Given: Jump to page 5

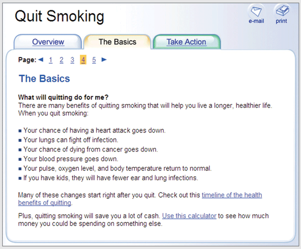Looking at the screenshot, I should pyautogui.click(x=94, y=60).
